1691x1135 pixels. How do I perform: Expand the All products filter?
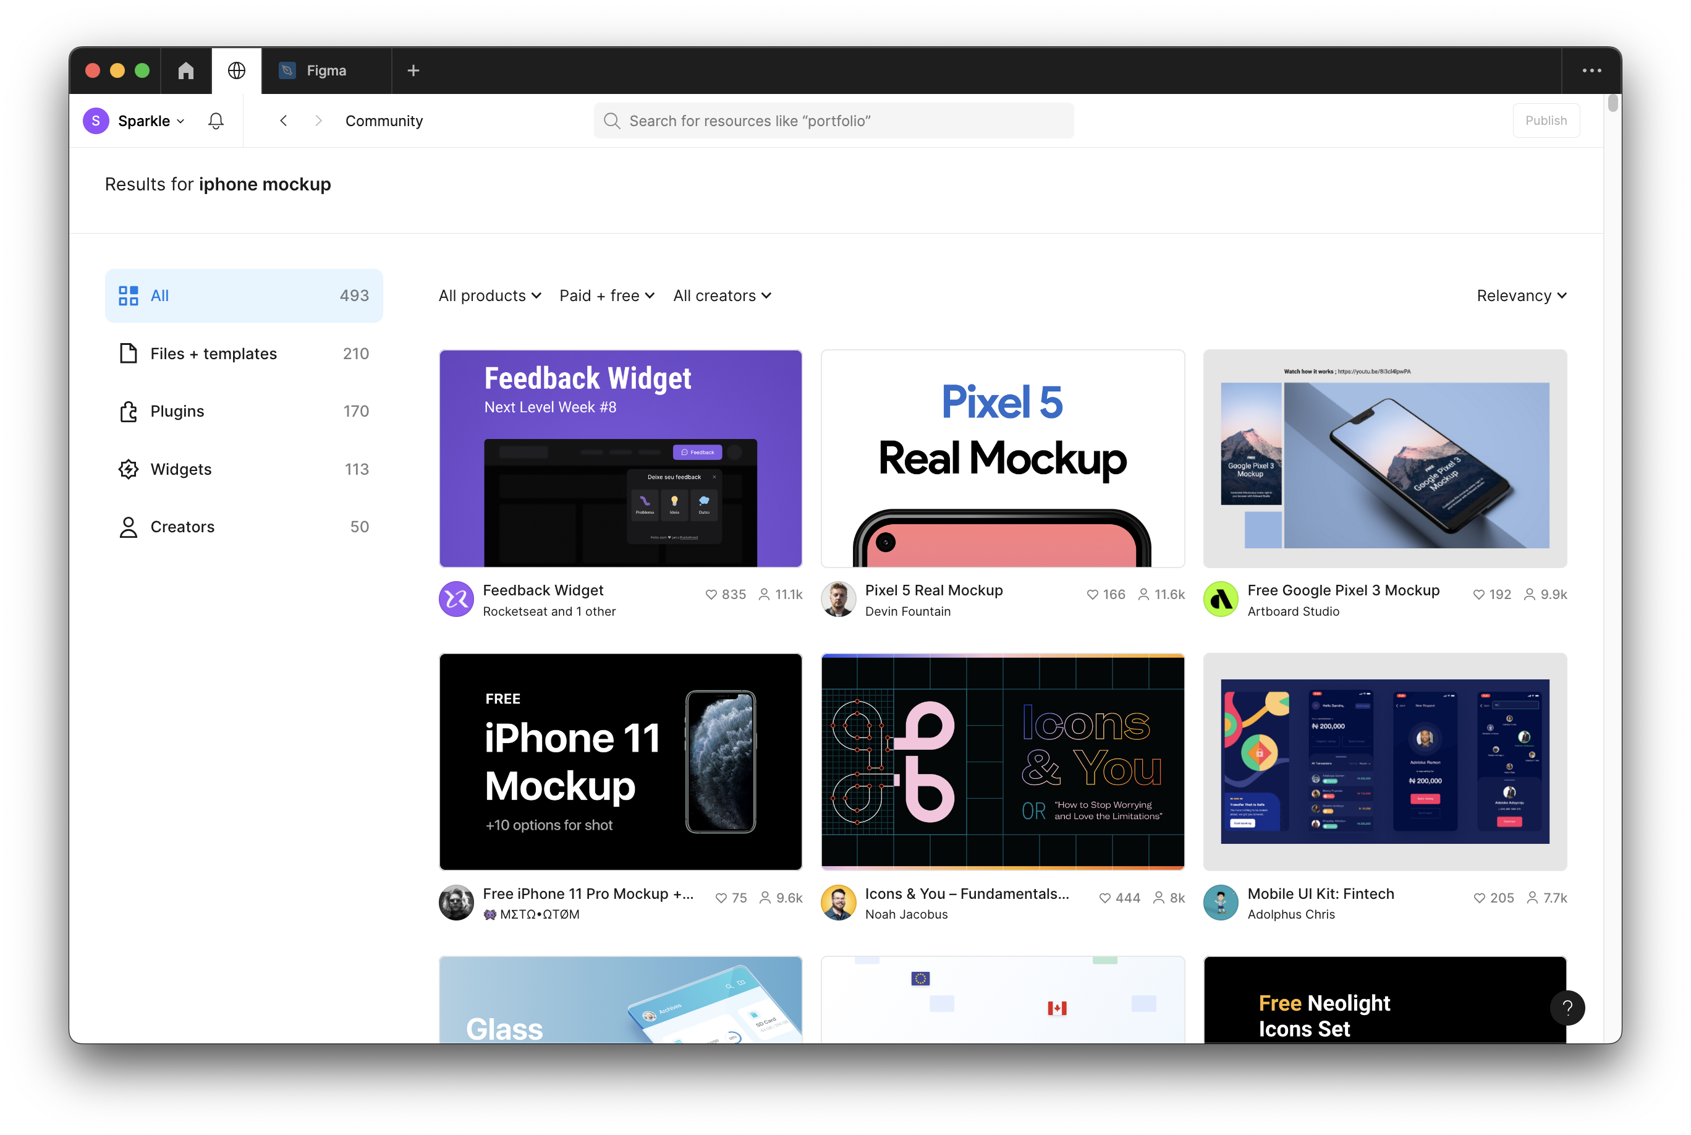click(x=490, y=295)
